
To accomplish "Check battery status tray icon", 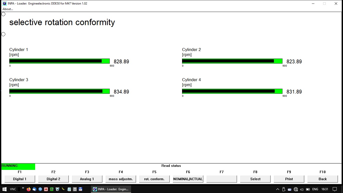I will pos(308,189).
